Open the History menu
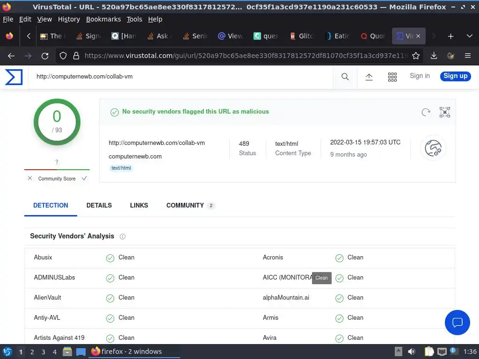 pos(69,19)
